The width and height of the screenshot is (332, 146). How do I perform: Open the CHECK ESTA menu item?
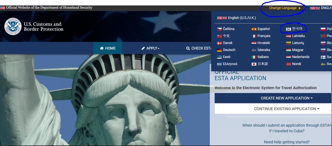[199, 48]
